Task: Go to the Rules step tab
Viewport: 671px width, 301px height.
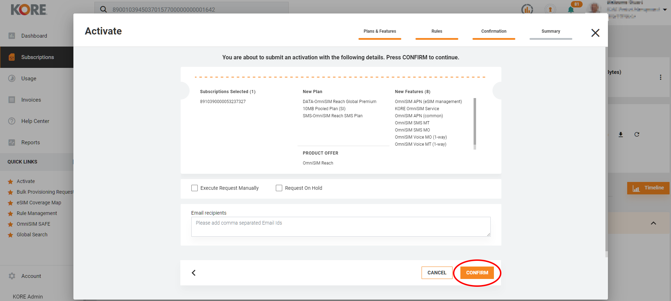Action: pyautogui.click(x=437, y=32)
